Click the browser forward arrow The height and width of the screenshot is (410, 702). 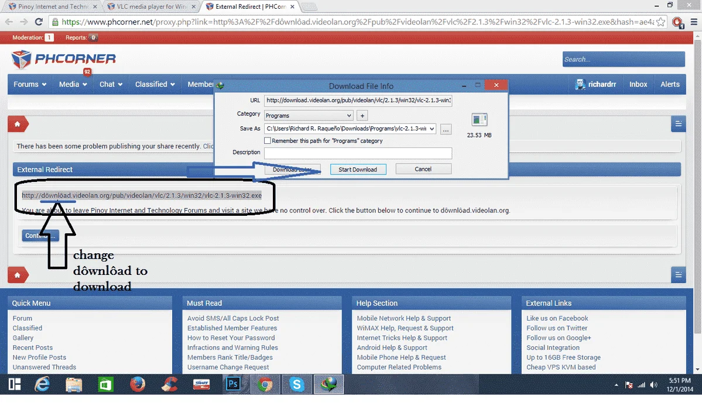point(24,22)
